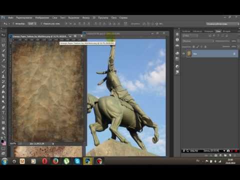
Task: Open the Auto-Select layer/group dropdown
Action: coord(32,23)
